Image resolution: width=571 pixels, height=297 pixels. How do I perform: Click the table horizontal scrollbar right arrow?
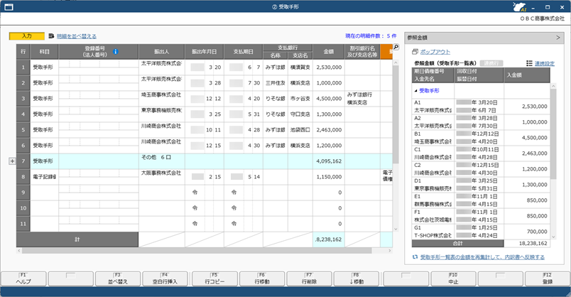[390, 251]
